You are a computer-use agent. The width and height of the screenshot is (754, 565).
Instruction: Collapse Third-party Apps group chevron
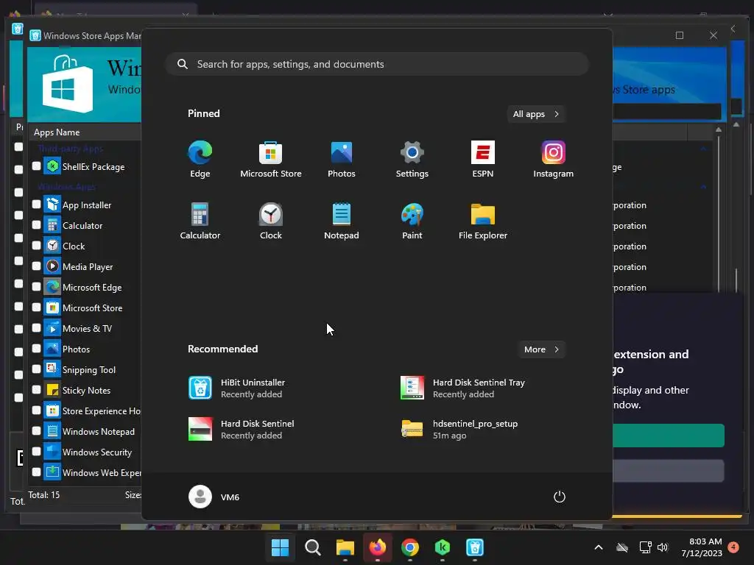tap(703, 149)
